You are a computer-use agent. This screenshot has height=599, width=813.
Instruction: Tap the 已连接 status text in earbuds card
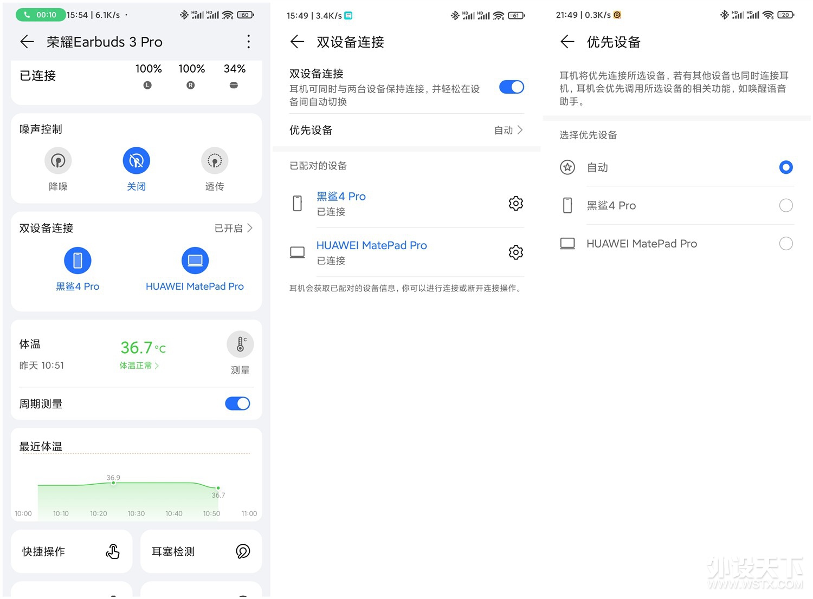tap(37, 76)
